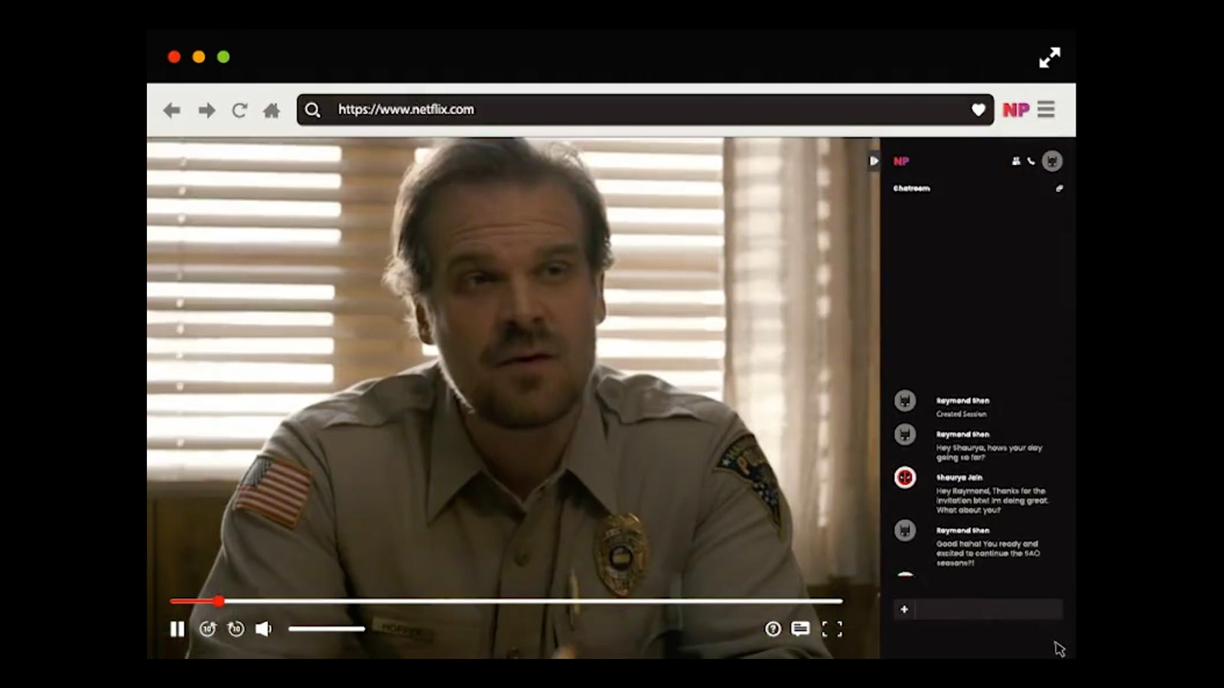Pause the video playback
The width and height of the screenshot is (1224, 688).
click(177, 629)
